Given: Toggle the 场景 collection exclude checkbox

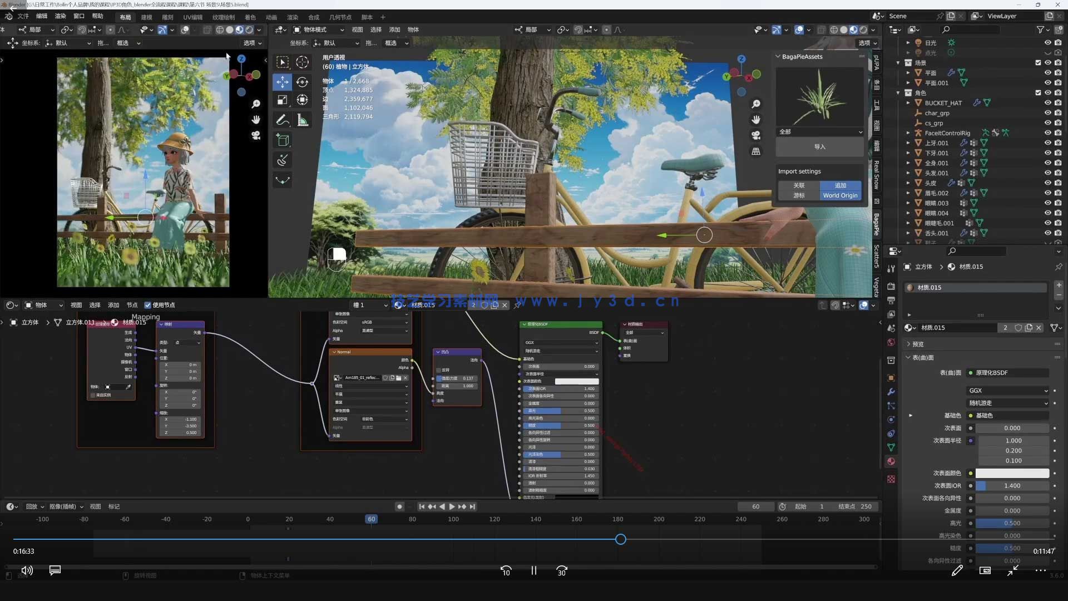Looking at the screenshot, I should [x=1037, y=63].
